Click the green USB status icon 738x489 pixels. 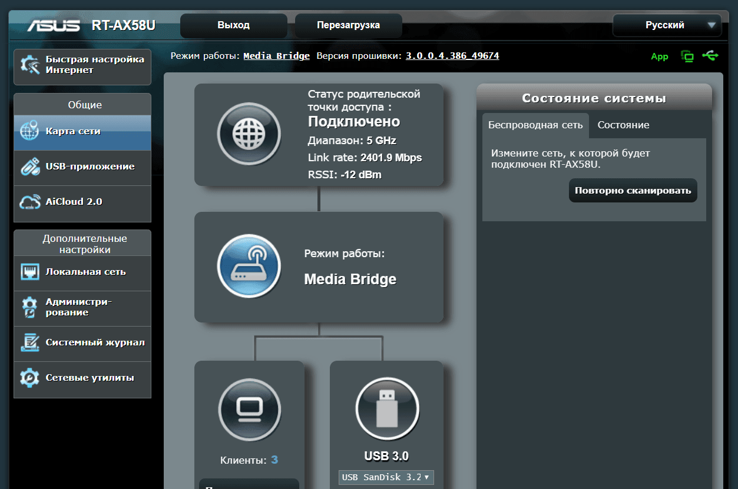[x=710, y=56]
